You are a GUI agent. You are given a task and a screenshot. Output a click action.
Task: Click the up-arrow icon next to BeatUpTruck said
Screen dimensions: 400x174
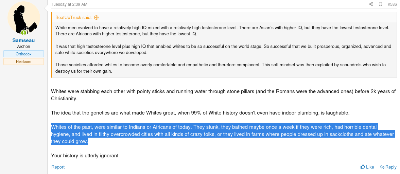tap(96, 18)
